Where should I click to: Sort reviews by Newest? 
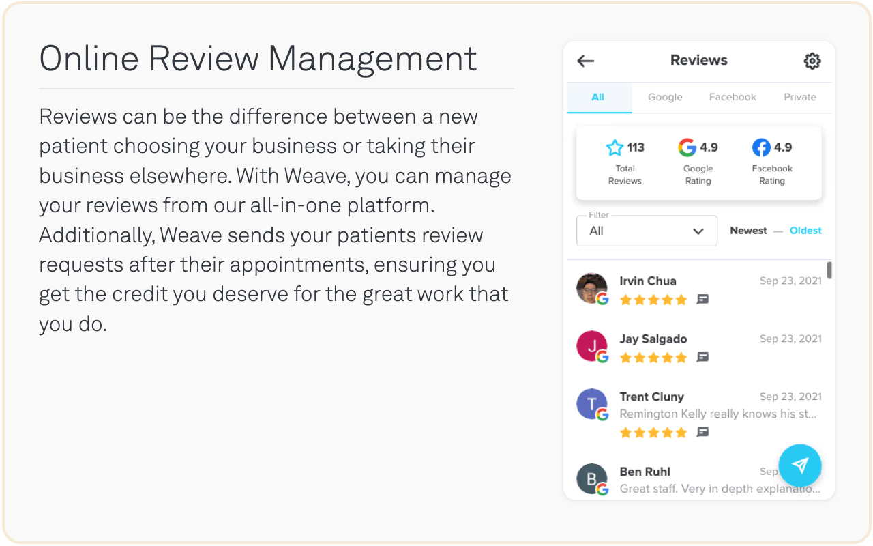tap(748, 231)
